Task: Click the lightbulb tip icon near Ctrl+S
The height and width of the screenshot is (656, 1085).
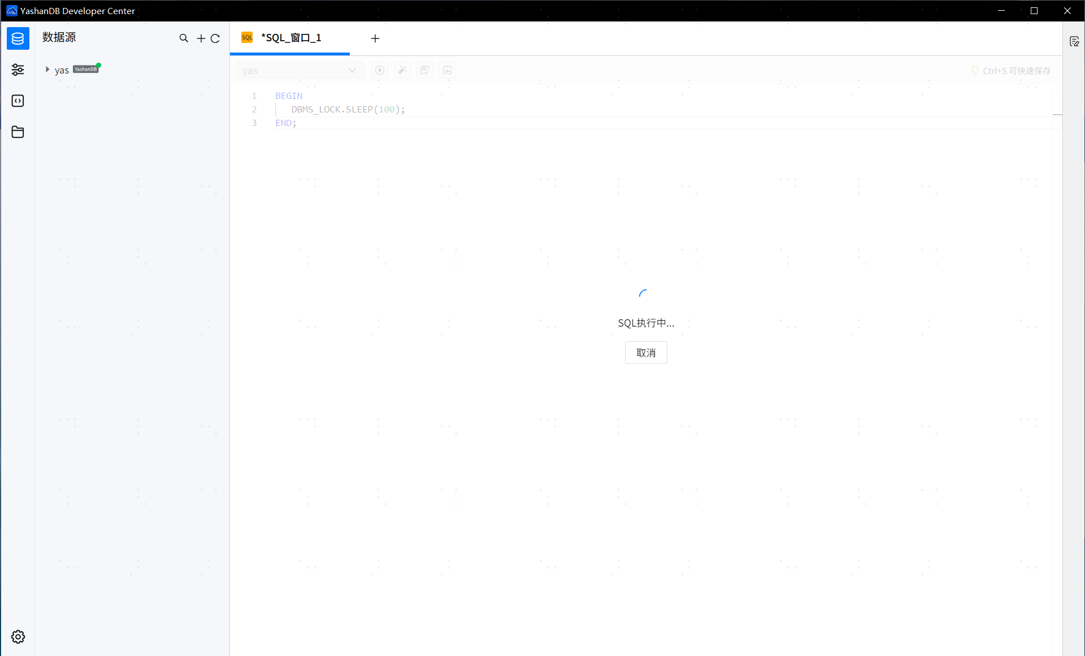Action: (975, 70)
